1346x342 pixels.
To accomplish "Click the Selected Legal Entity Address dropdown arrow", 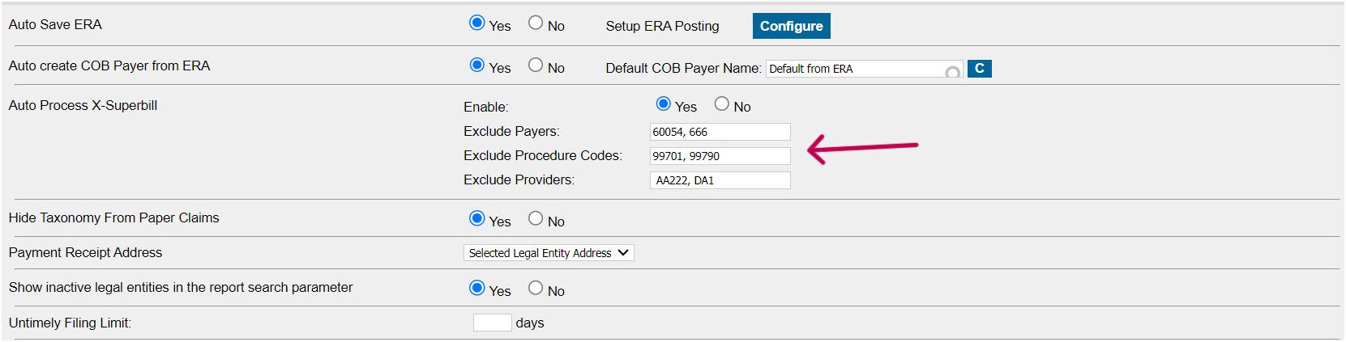I will pyautogui.click(x=623, y=253).
